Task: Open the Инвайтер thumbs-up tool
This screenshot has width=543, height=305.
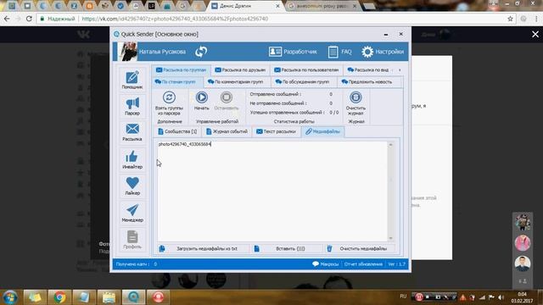Action: (x=132, y=159)
